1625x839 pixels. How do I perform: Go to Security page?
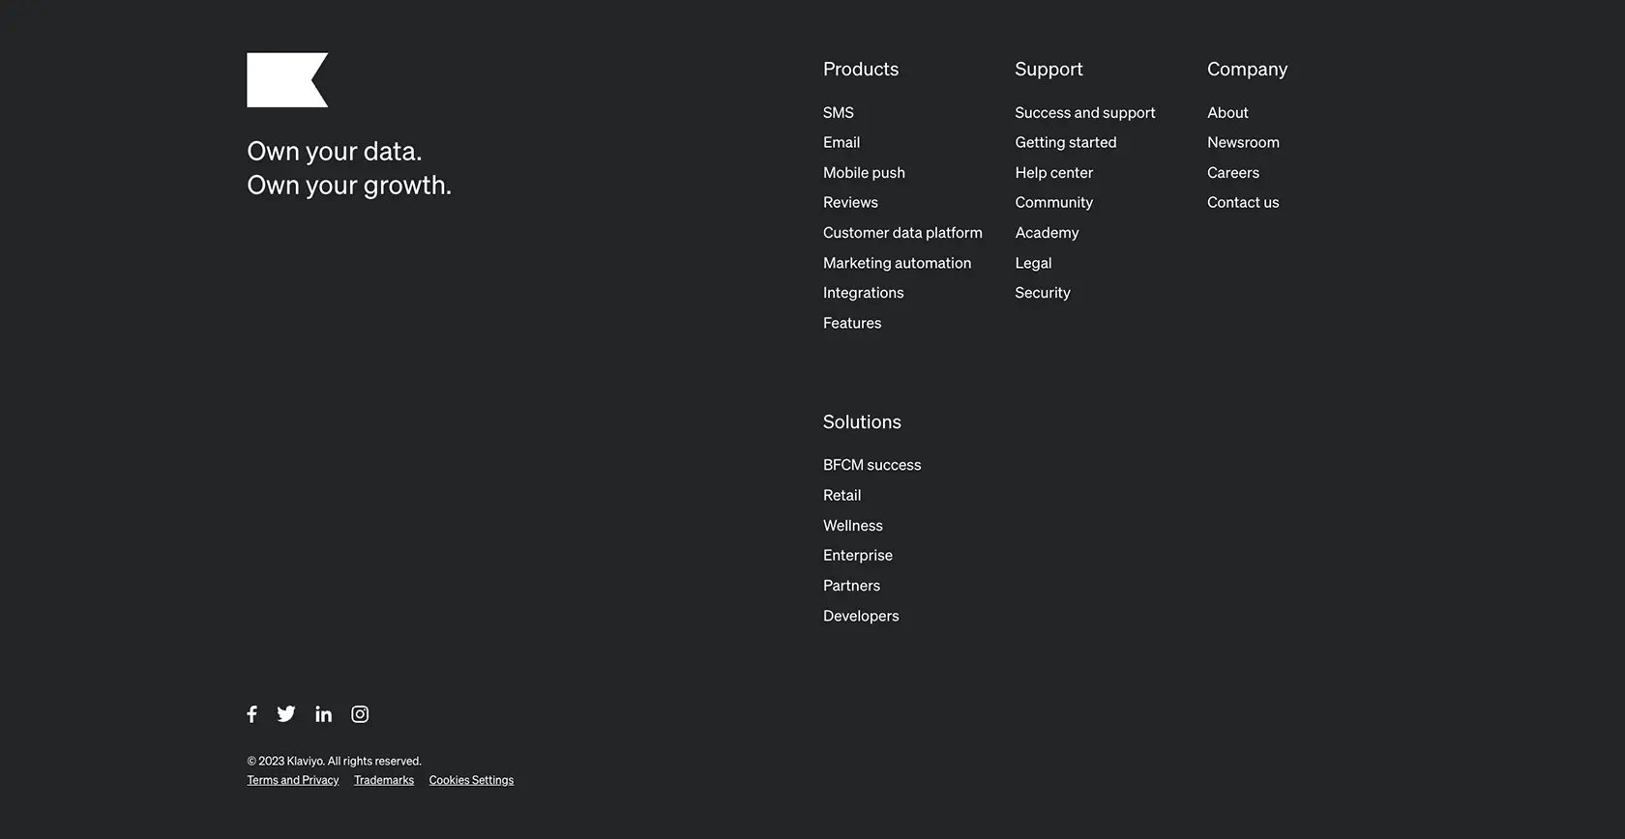(x=1043, y=293)
